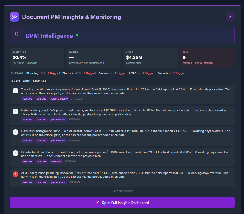Select General trade with 4 flagged
This screenshot has width=244, height=214.
(x=112, y=73)
